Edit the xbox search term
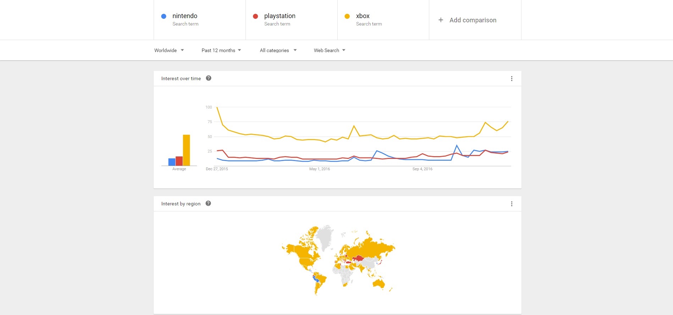This screenshot has width=673, height=315. pos(363,16)
